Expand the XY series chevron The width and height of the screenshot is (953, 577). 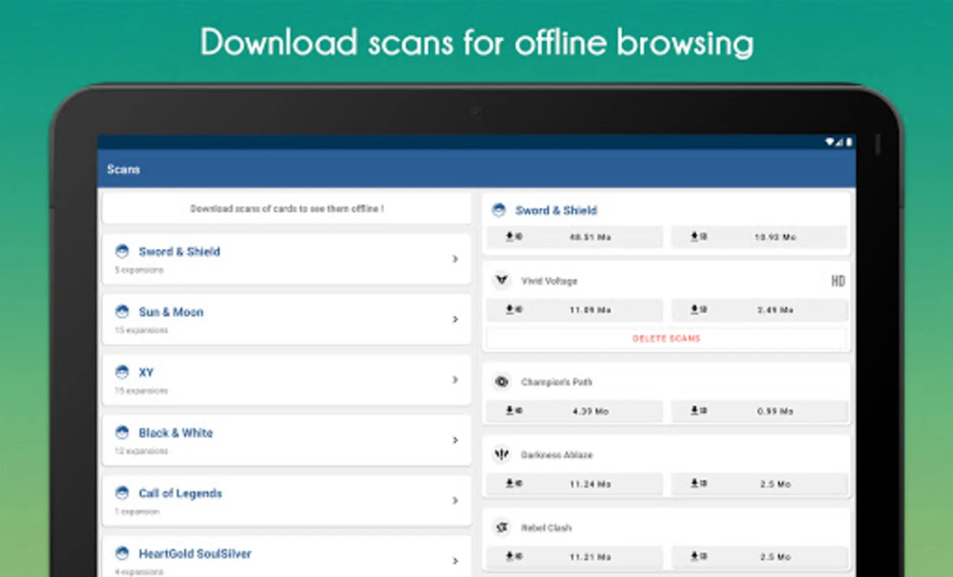[x=455, y=379]
